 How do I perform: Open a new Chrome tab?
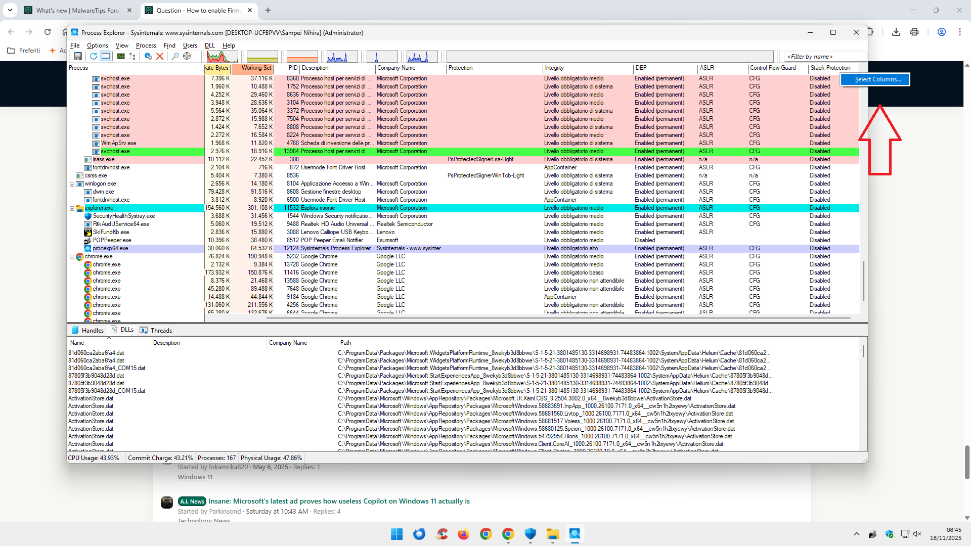tap(268, 11)
